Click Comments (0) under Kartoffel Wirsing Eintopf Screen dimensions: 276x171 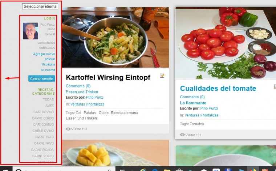pyautogui.click(x=78, y=86)
